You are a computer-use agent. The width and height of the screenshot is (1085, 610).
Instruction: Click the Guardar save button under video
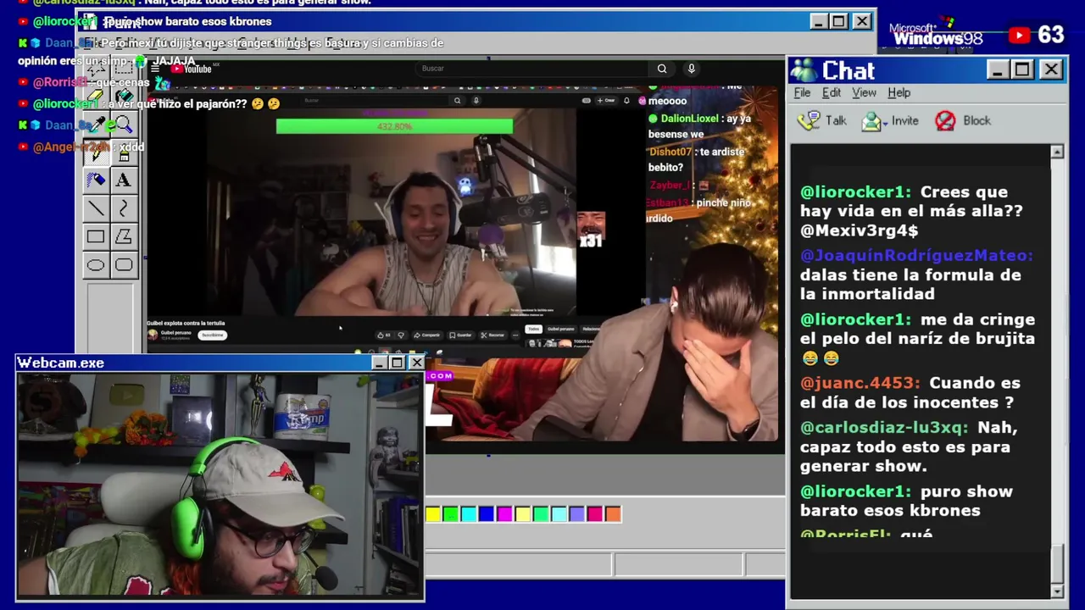pyautogui.click(x=461, y=335)
